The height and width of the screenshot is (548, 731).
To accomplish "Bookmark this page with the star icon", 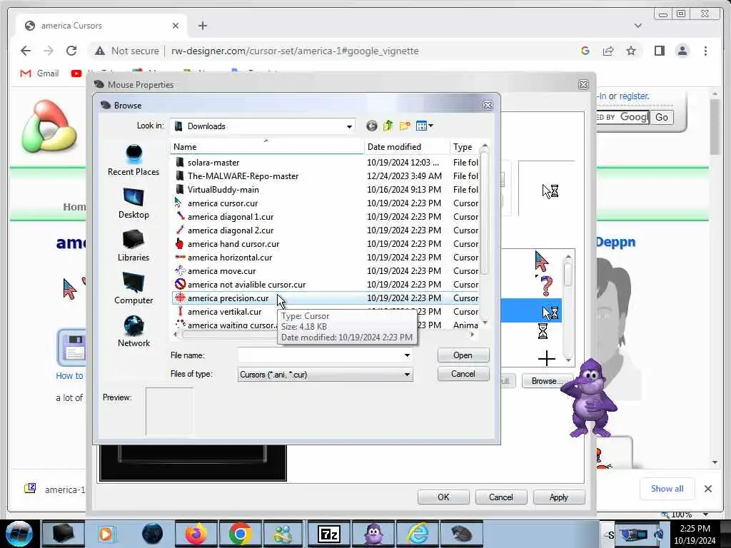I will [x=631, y=51].
